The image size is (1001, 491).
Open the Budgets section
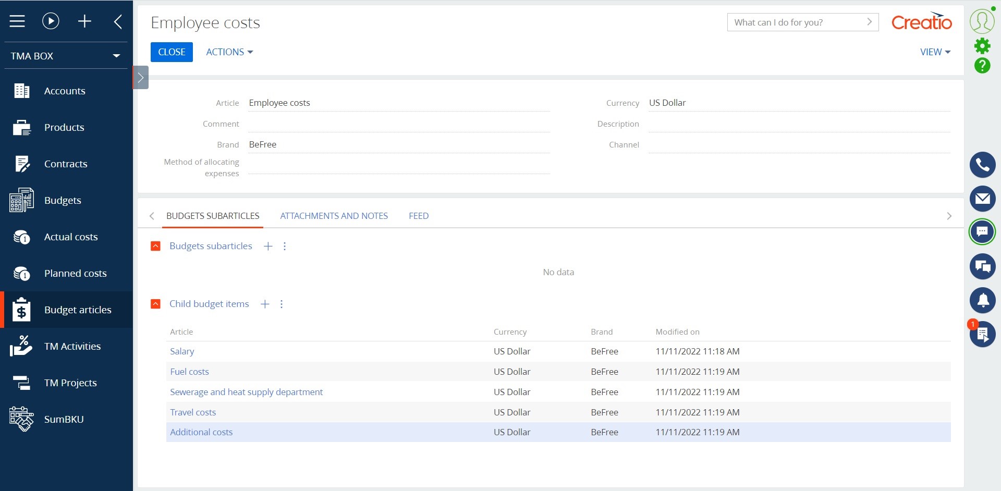coord(62,200)
